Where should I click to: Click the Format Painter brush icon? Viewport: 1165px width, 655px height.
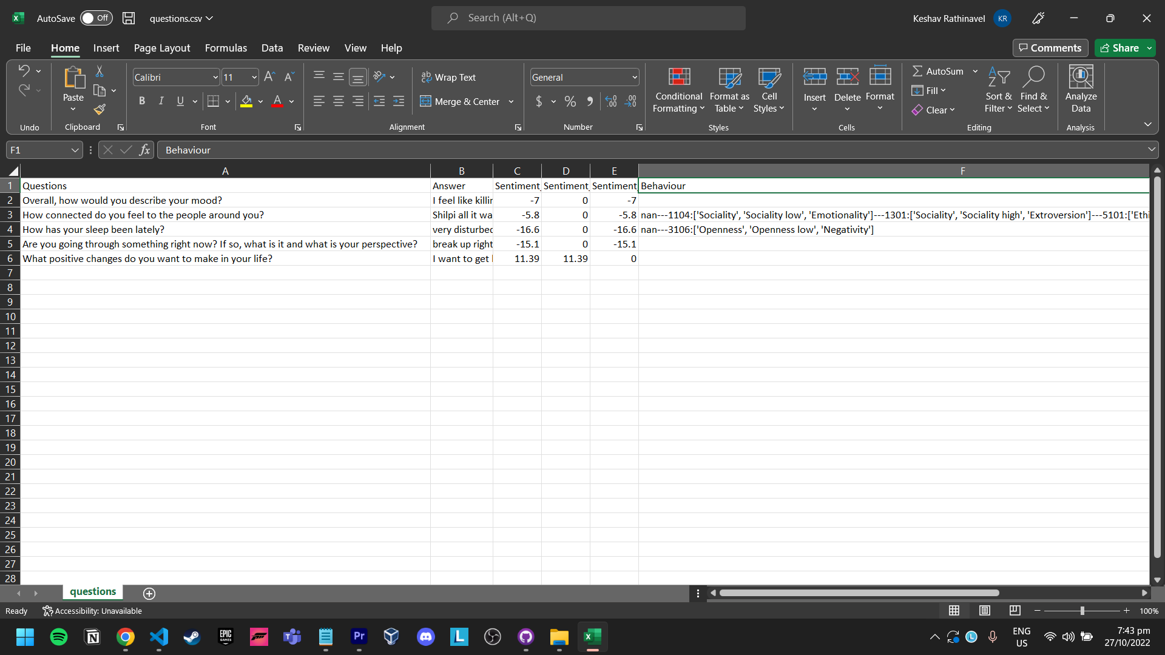tap(100, 109)
